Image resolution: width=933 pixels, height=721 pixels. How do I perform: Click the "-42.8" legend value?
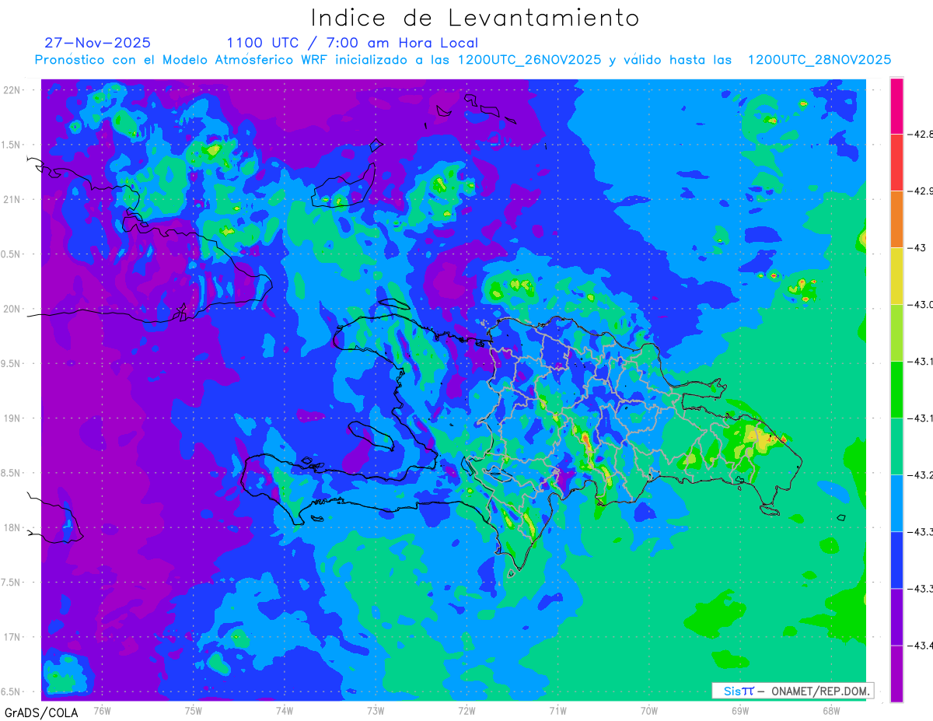coord(922,135)
